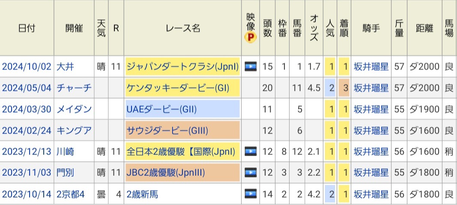457x205 pixels.
Task: Play video for 全日本2歳優駿 race
Action: click(251, 151)
